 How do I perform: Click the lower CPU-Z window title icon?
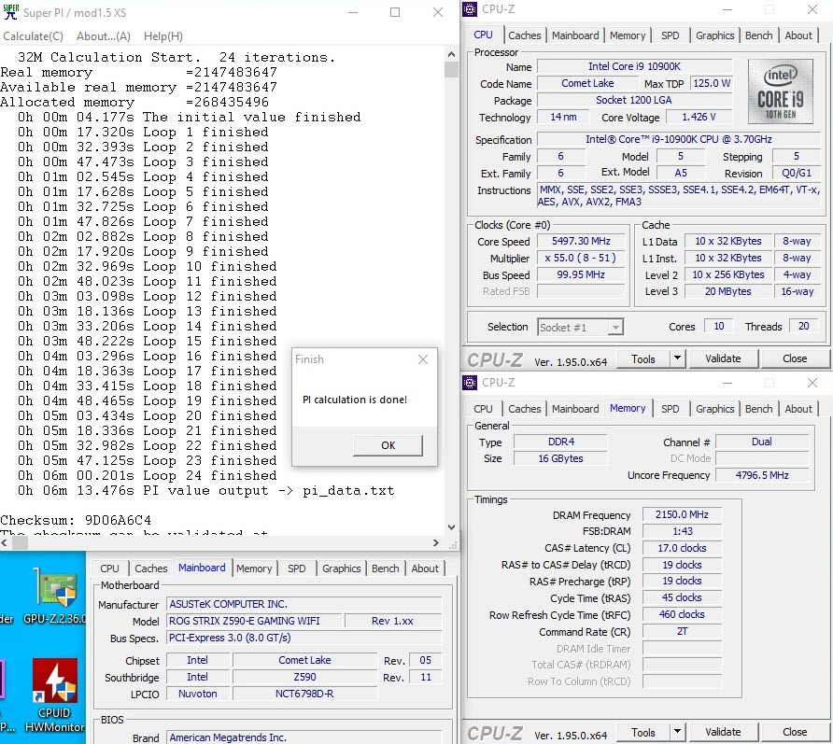(x=470, y=383)
